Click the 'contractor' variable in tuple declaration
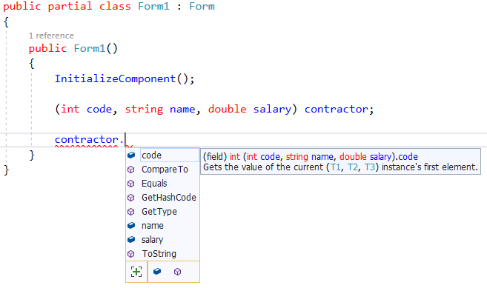 (x=336, y=110)
